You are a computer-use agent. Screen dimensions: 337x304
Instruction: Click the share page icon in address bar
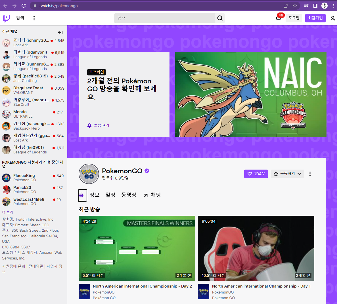pos(286,6)
